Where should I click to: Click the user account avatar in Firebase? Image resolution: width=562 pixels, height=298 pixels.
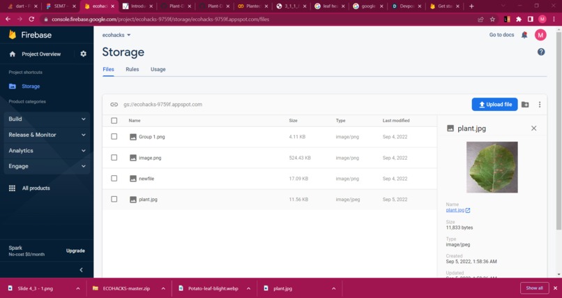540,35
